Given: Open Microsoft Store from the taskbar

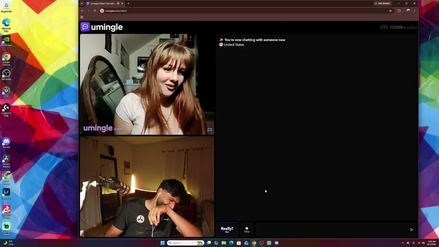Looking at the screenshot, I should 239,243.
